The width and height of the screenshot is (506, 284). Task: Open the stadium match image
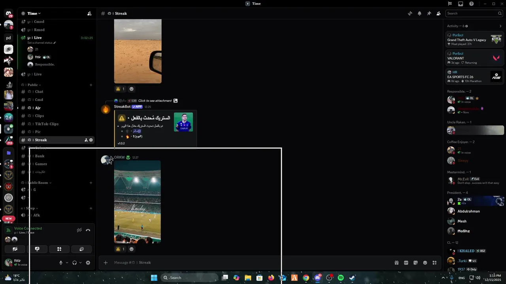point(137,202)
